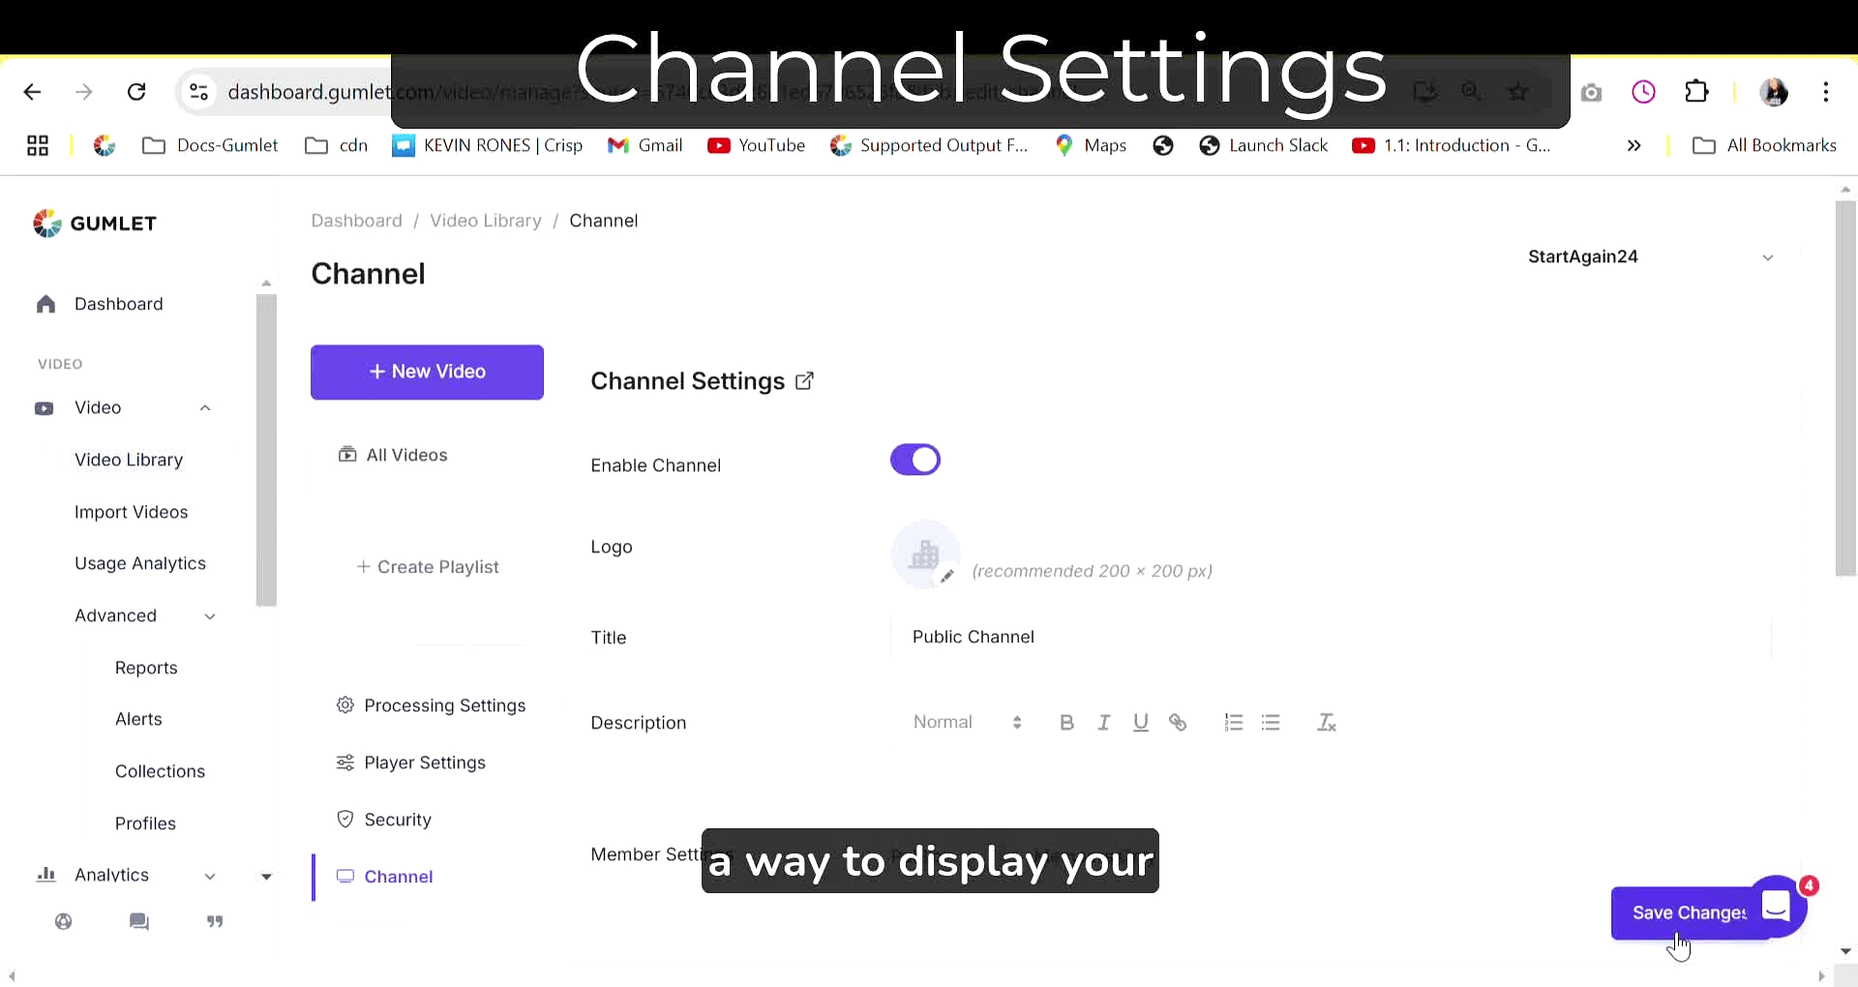The height and width of the screenshot is (987, 1858).
Task: Click the Save Changes button
Action: click(x=1689, y=912)
